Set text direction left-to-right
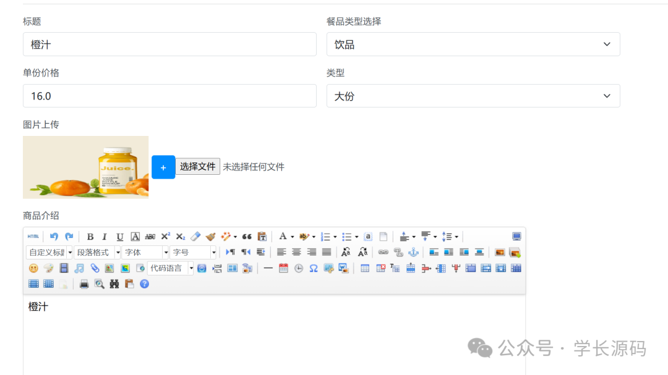Viewport: 668px width, 375px height. pos(231,253)
